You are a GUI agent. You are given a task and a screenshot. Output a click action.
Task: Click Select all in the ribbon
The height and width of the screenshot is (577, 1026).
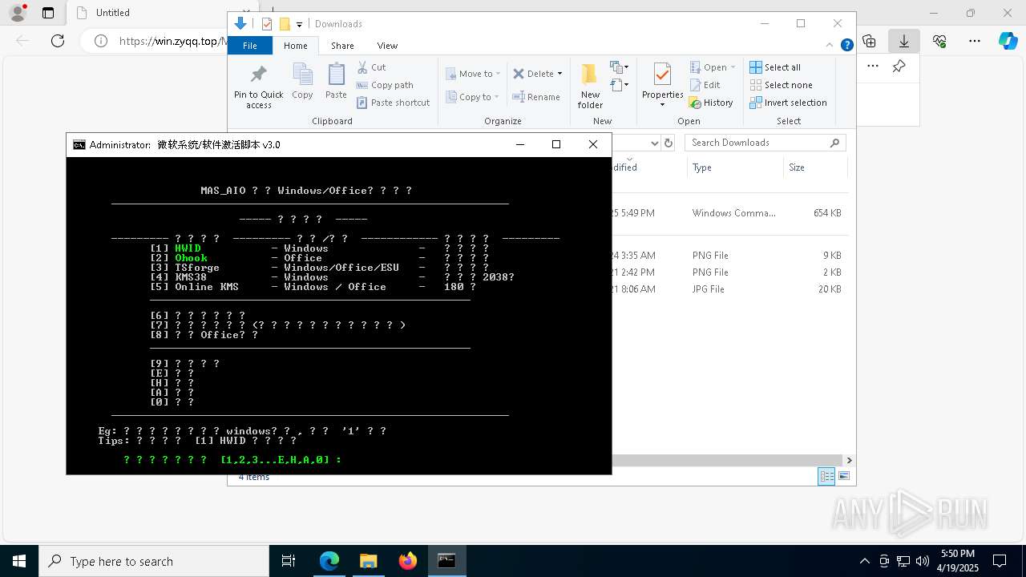pyautogui.click(x=775, y=67)
